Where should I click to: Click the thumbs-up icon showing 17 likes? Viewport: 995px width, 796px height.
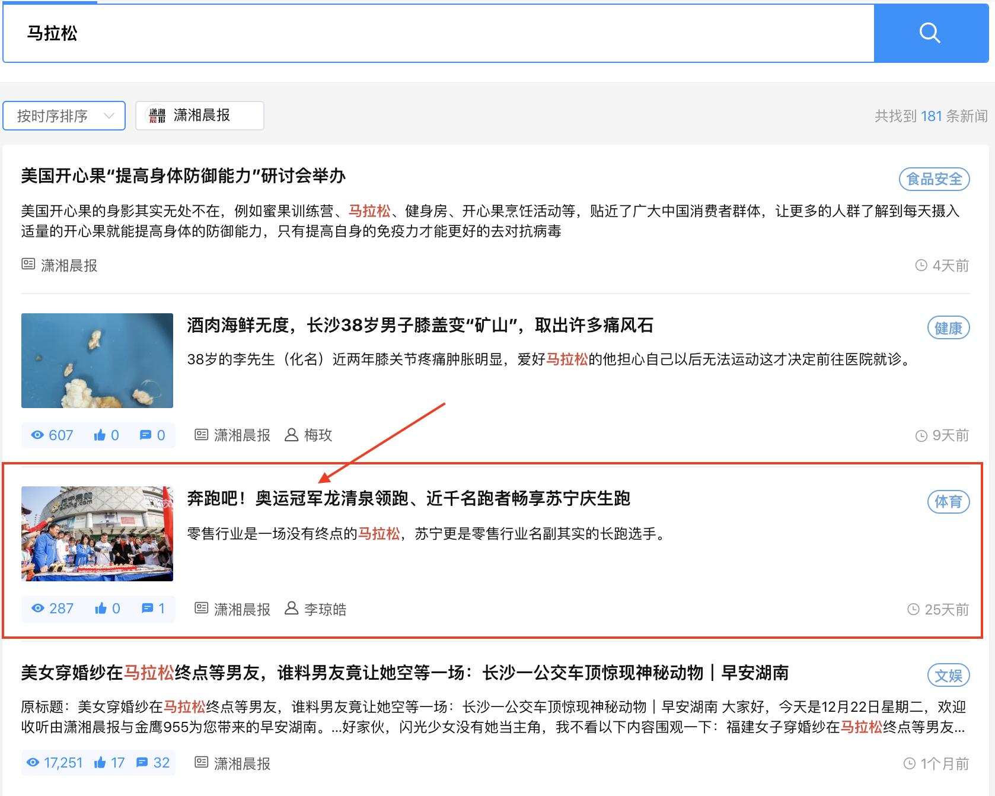point(98,763)
